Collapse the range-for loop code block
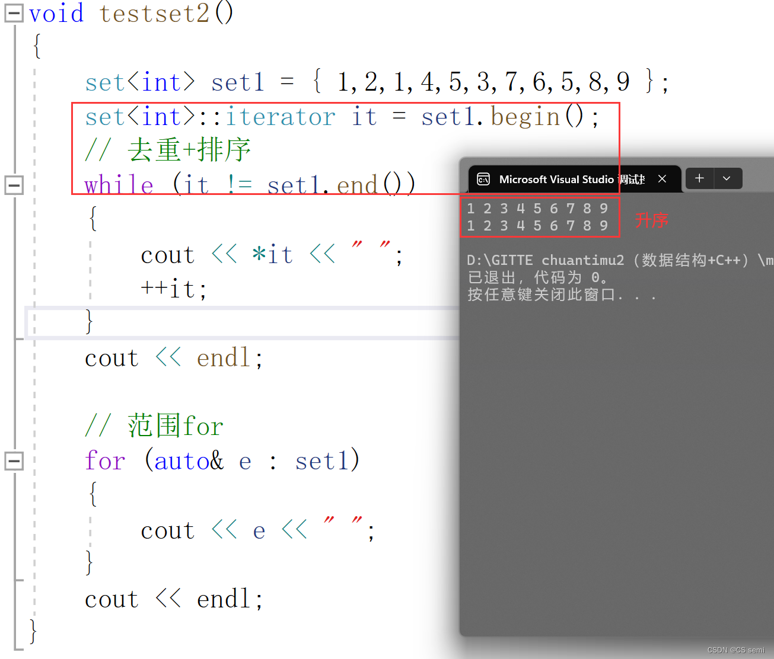 [14, 460]
